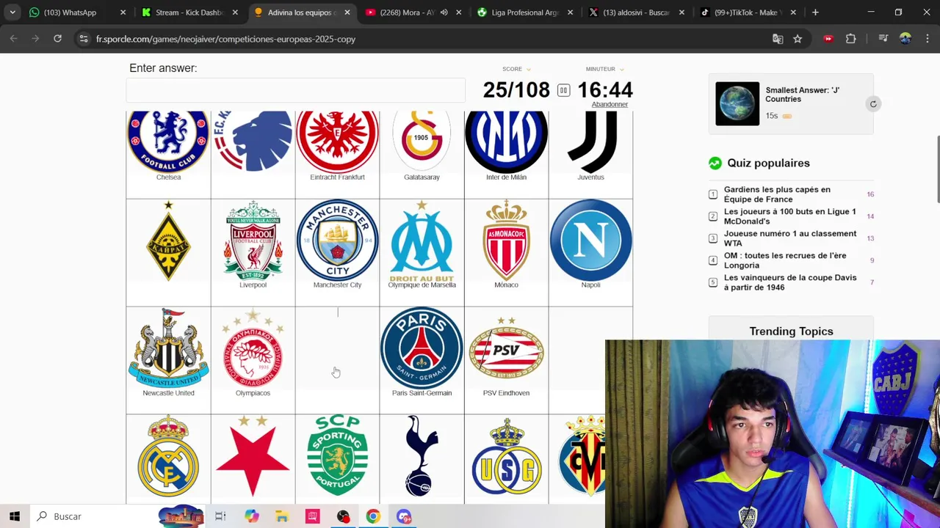Expand the MINUTEUR dropdown
Screen dimensions: 940x528
(604, 69)
